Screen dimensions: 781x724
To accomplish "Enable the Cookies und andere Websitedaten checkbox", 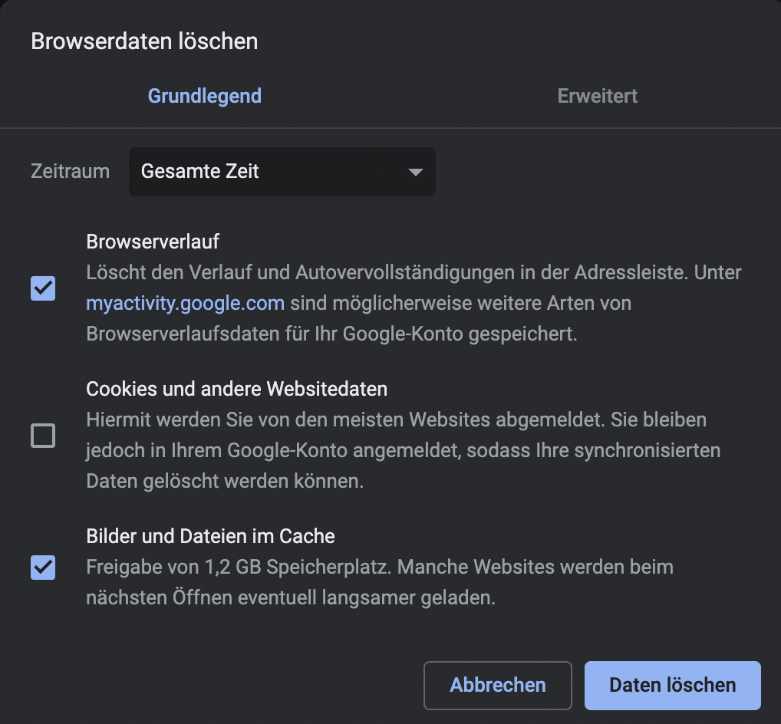I will tap(43, 436).
